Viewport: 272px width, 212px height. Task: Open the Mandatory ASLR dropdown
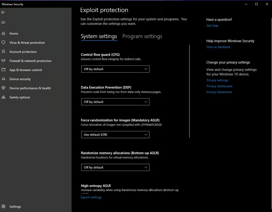[115, 135]
